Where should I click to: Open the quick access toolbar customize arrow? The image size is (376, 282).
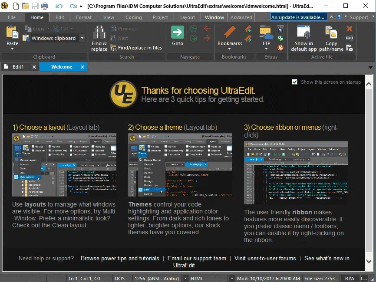[x=81, y=6]
